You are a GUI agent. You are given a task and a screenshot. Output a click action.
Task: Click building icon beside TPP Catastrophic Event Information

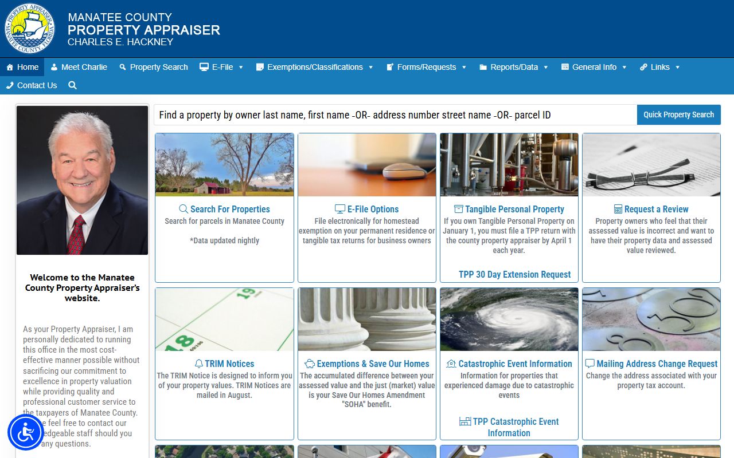[465, 421]
